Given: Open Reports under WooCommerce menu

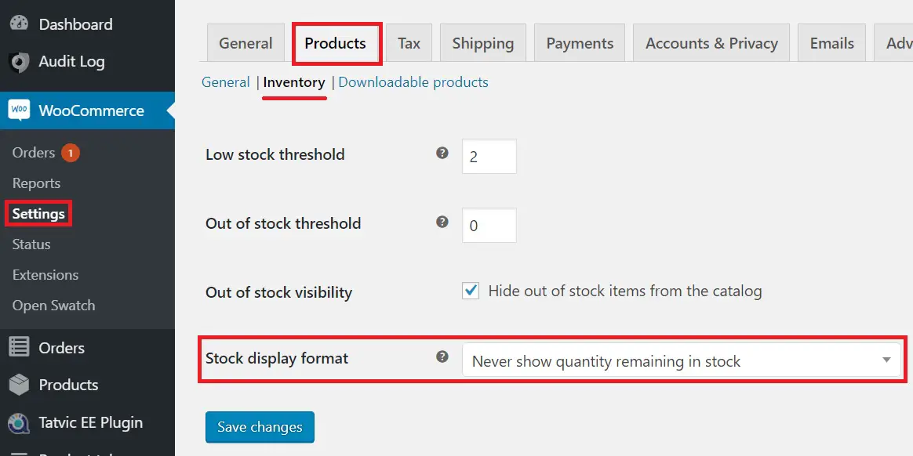Looking at the screenshot, I should 36,183.
